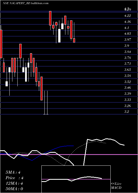
Task: Click the 4.03 price axis label
Action: point(128,34)
